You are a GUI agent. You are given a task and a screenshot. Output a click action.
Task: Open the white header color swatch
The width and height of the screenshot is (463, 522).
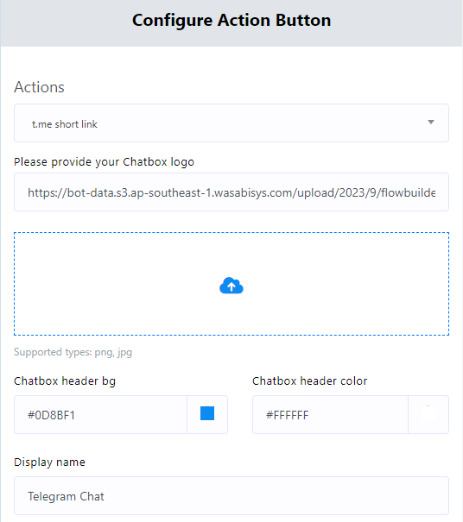point(428,414)
